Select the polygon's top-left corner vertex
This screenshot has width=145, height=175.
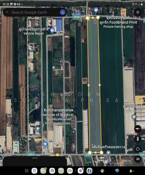point(87,18)
